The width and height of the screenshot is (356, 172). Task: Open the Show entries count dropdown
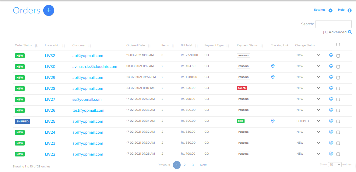(335, 164)
